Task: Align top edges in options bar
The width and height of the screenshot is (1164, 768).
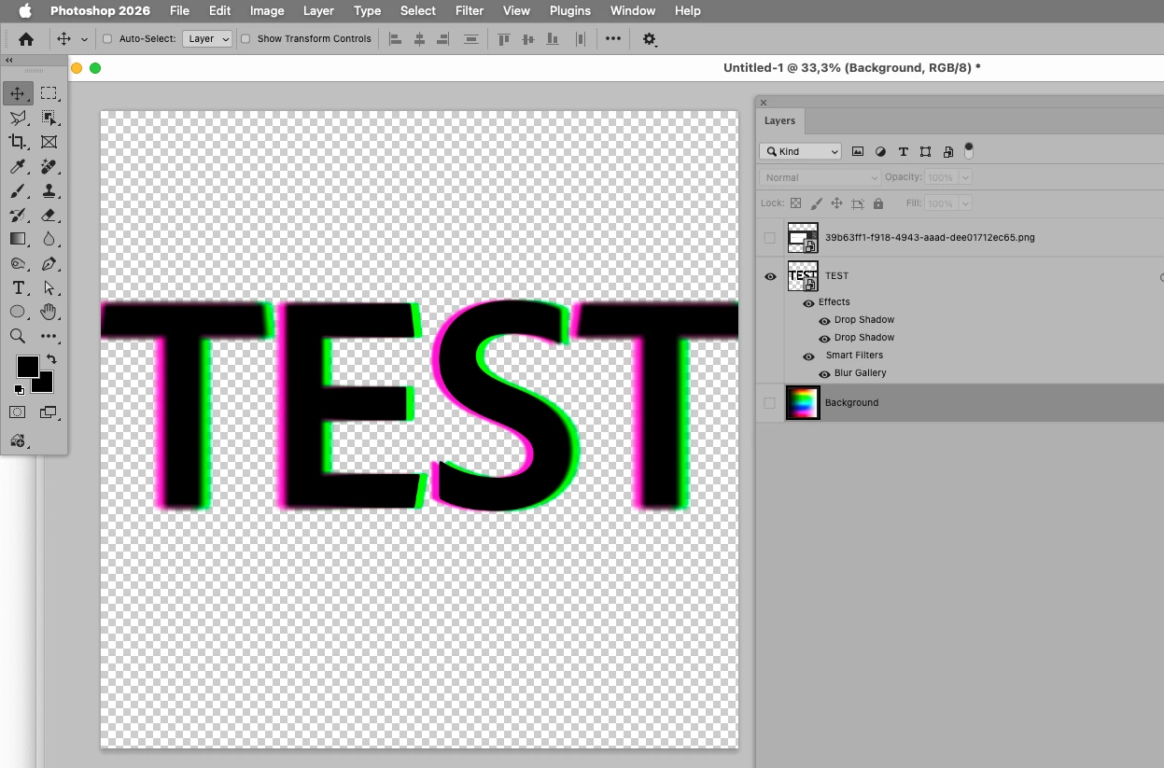Action: click(504, 39)
